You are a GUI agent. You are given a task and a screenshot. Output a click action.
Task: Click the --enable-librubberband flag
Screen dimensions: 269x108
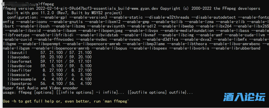[236, 48]
